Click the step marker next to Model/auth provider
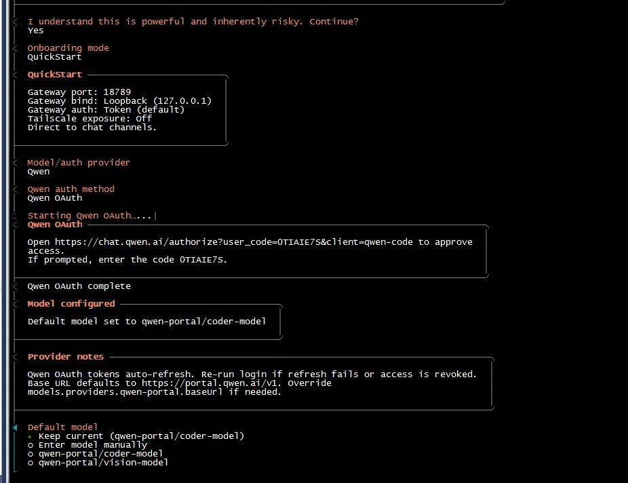The width and height of the screenshot is (628, 483). 16,163
